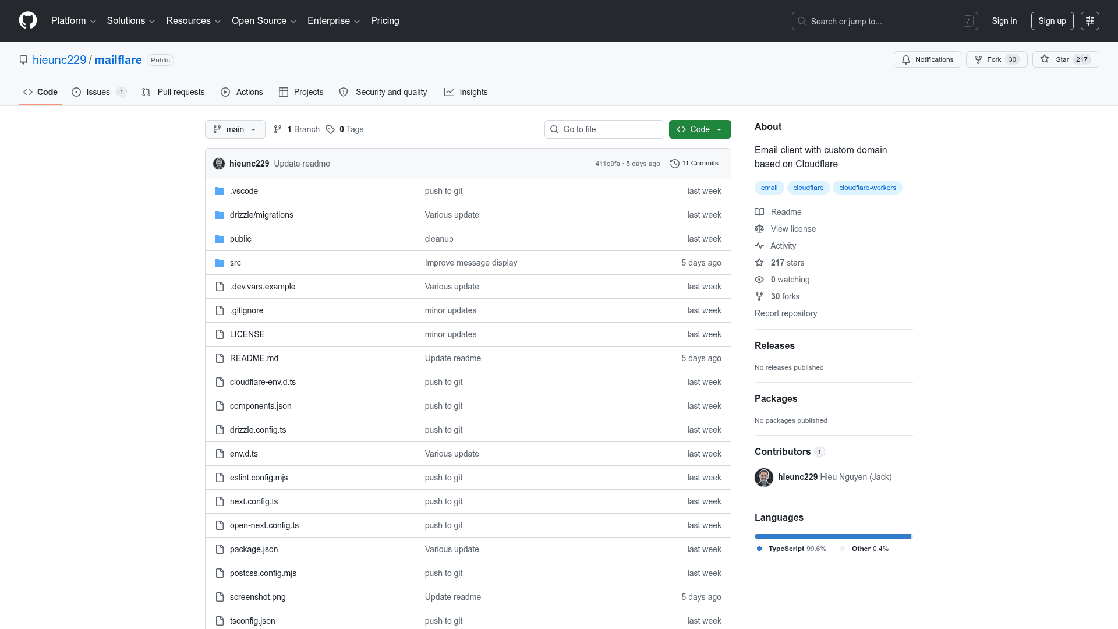Open the GitHub logo homepage

tap(28, 20)
